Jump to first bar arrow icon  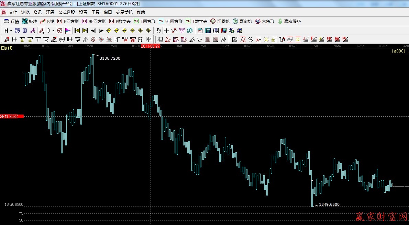point(77,31)
